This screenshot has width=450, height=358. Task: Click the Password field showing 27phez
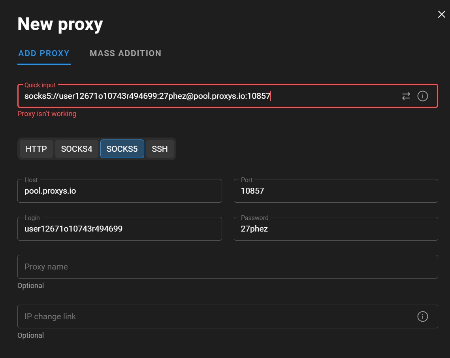(x=335, y=229)
